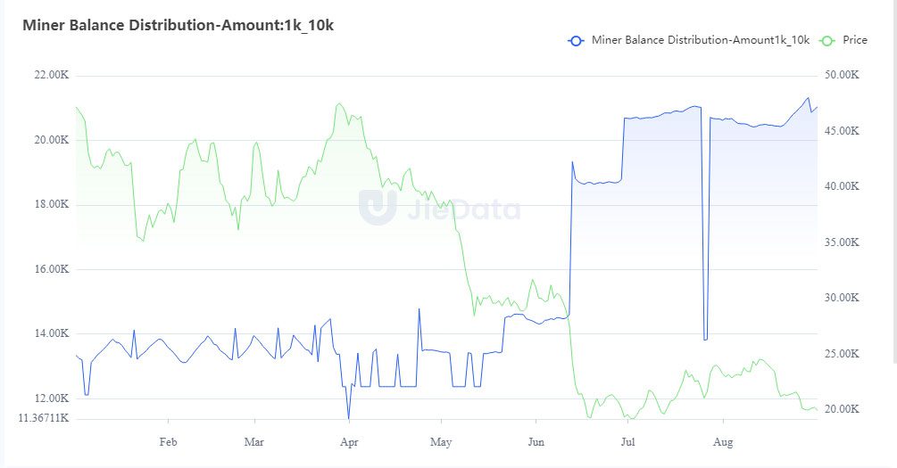Click the 14.00K left axis label

(x=52, y=333)
